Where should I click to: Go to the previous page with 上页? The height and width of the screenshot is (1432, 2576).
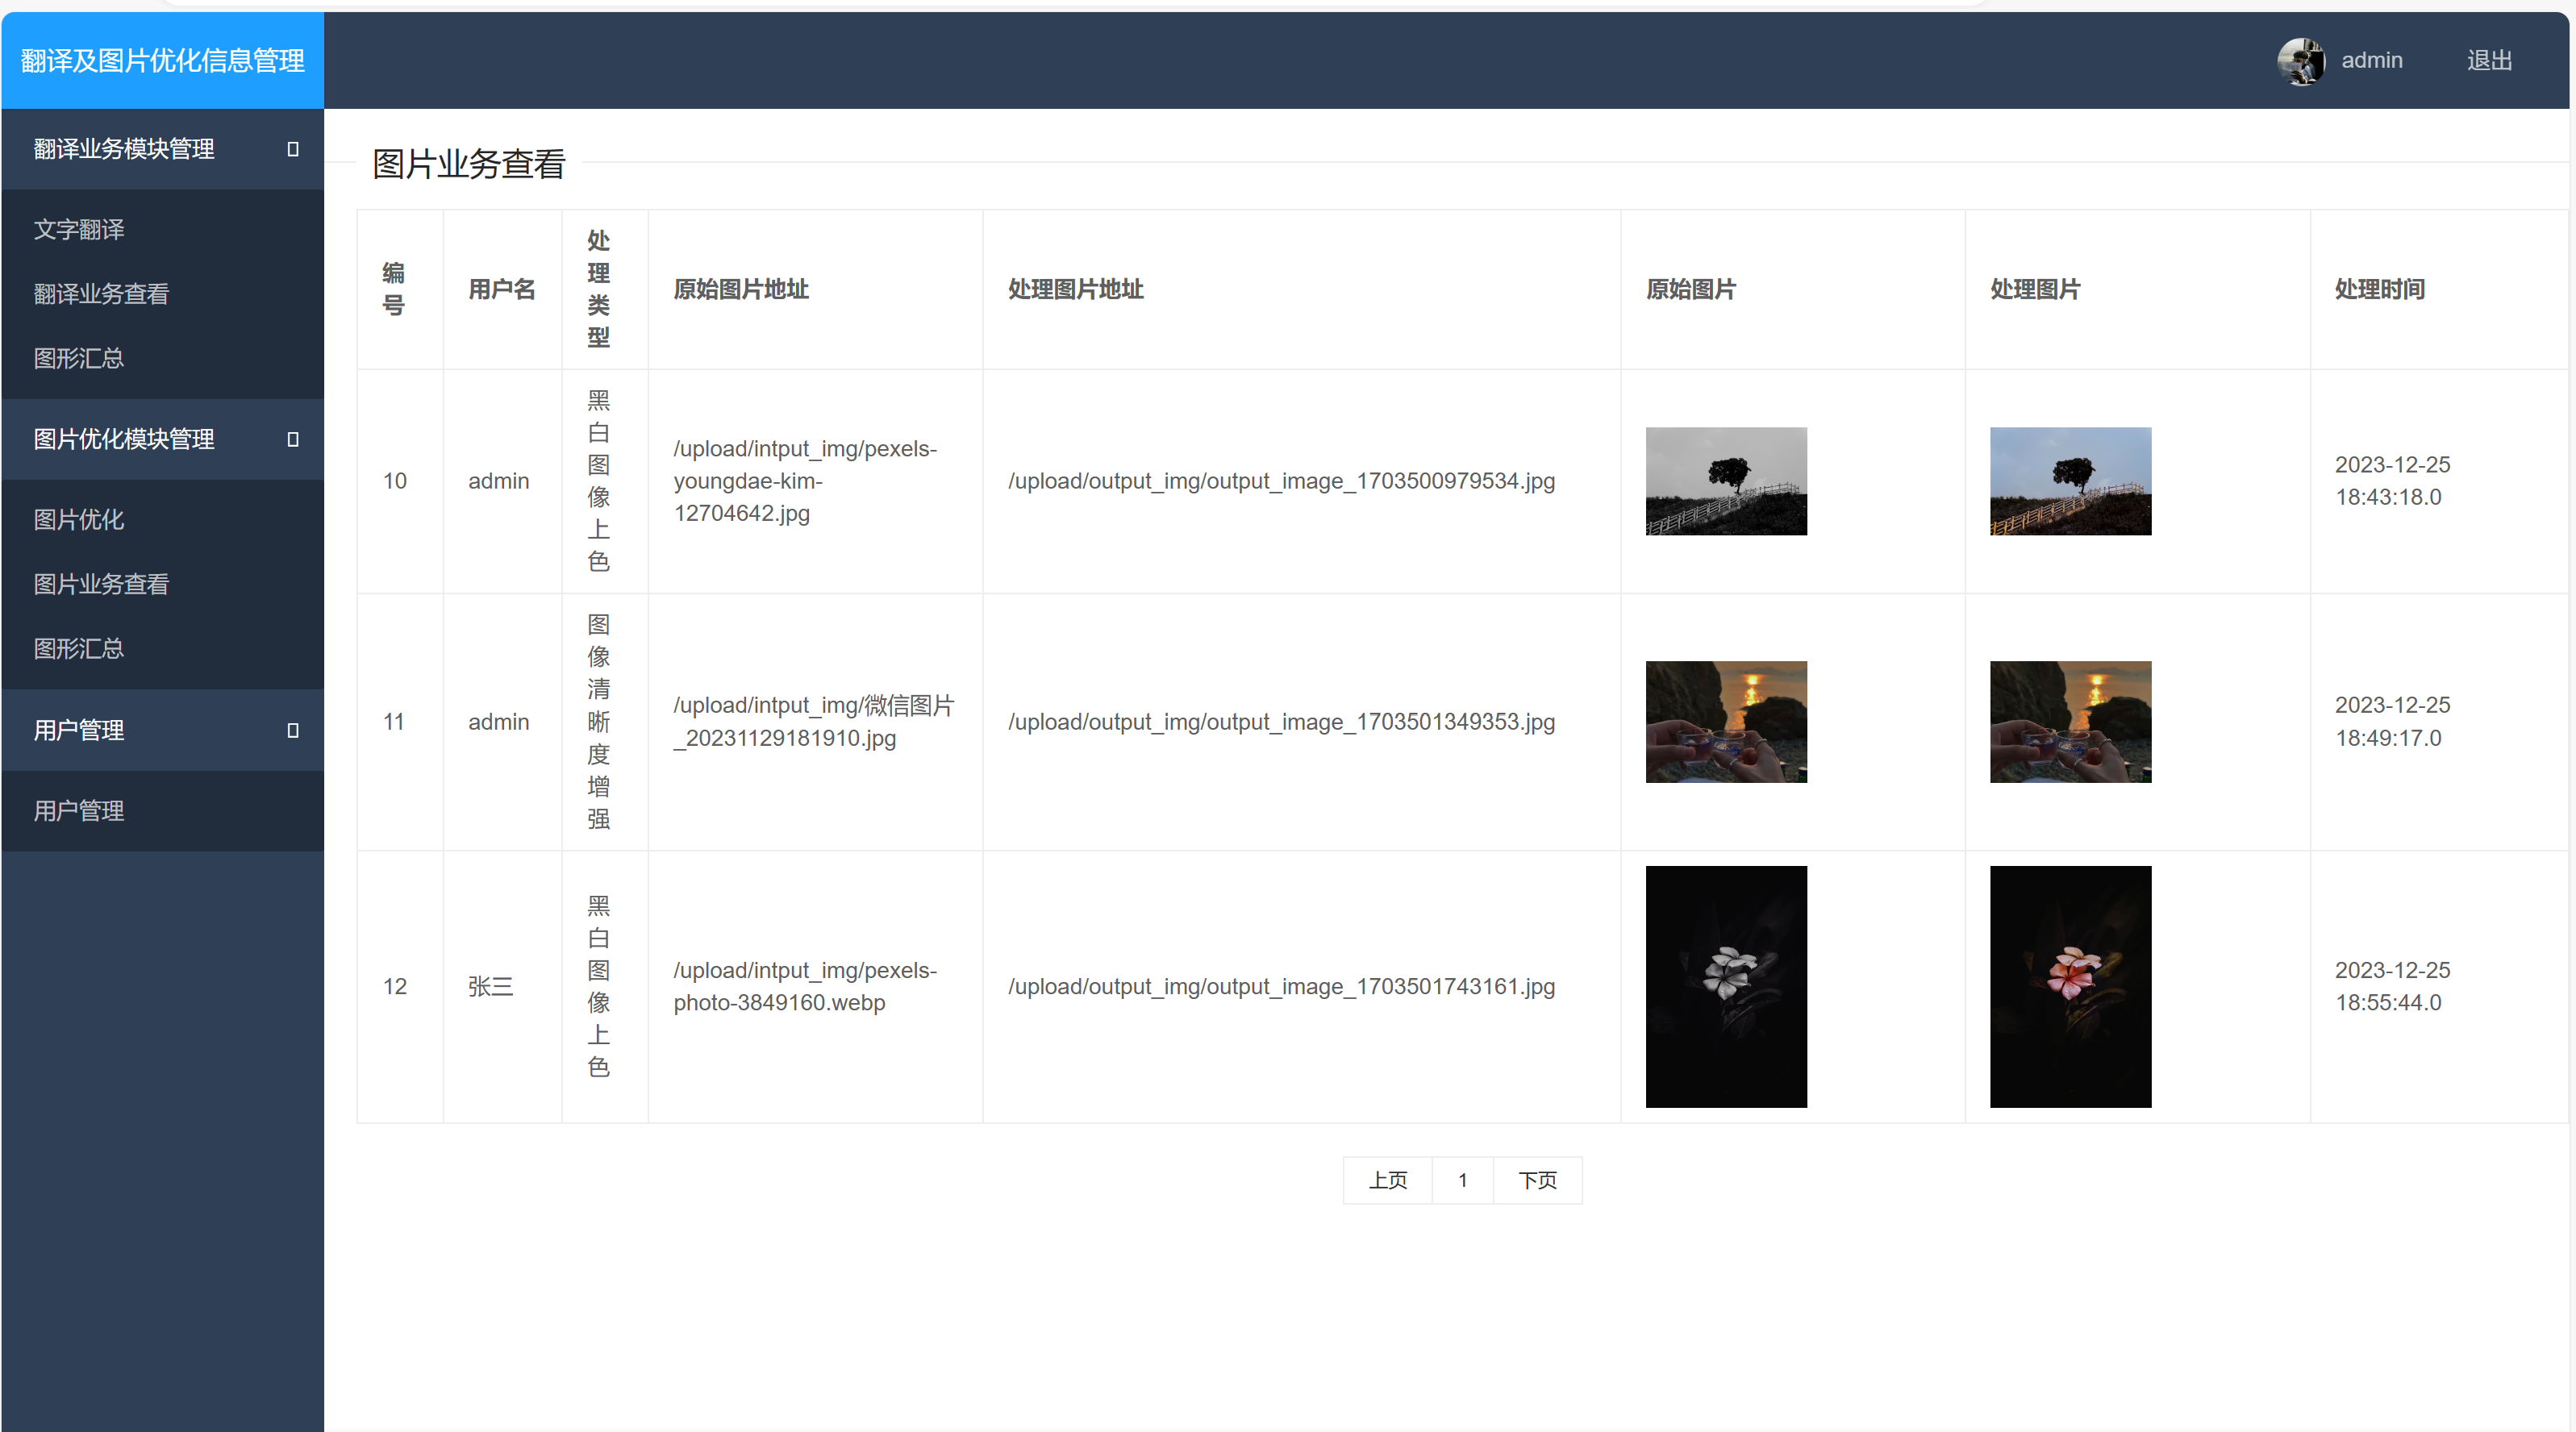(1387, 1180)
